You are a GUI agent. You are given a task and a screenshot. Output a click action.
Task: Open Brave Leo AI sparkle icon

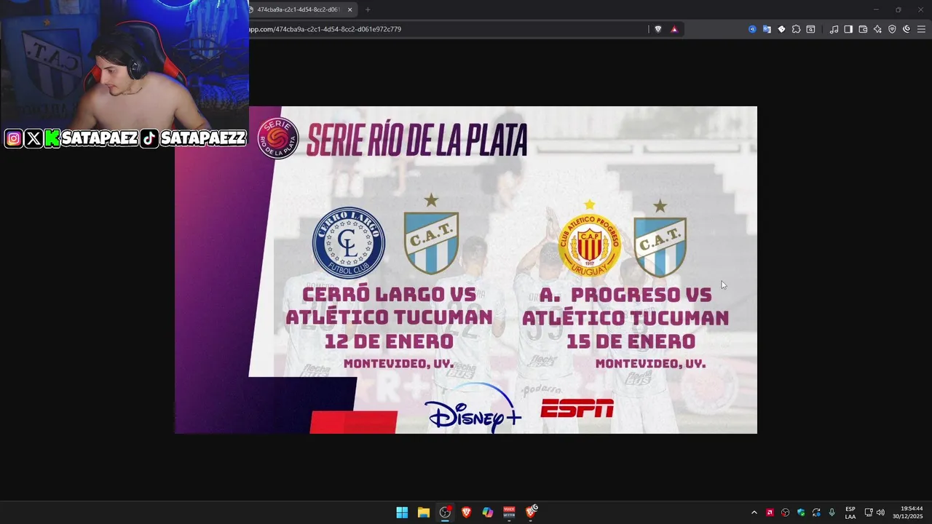pos(877,29)
